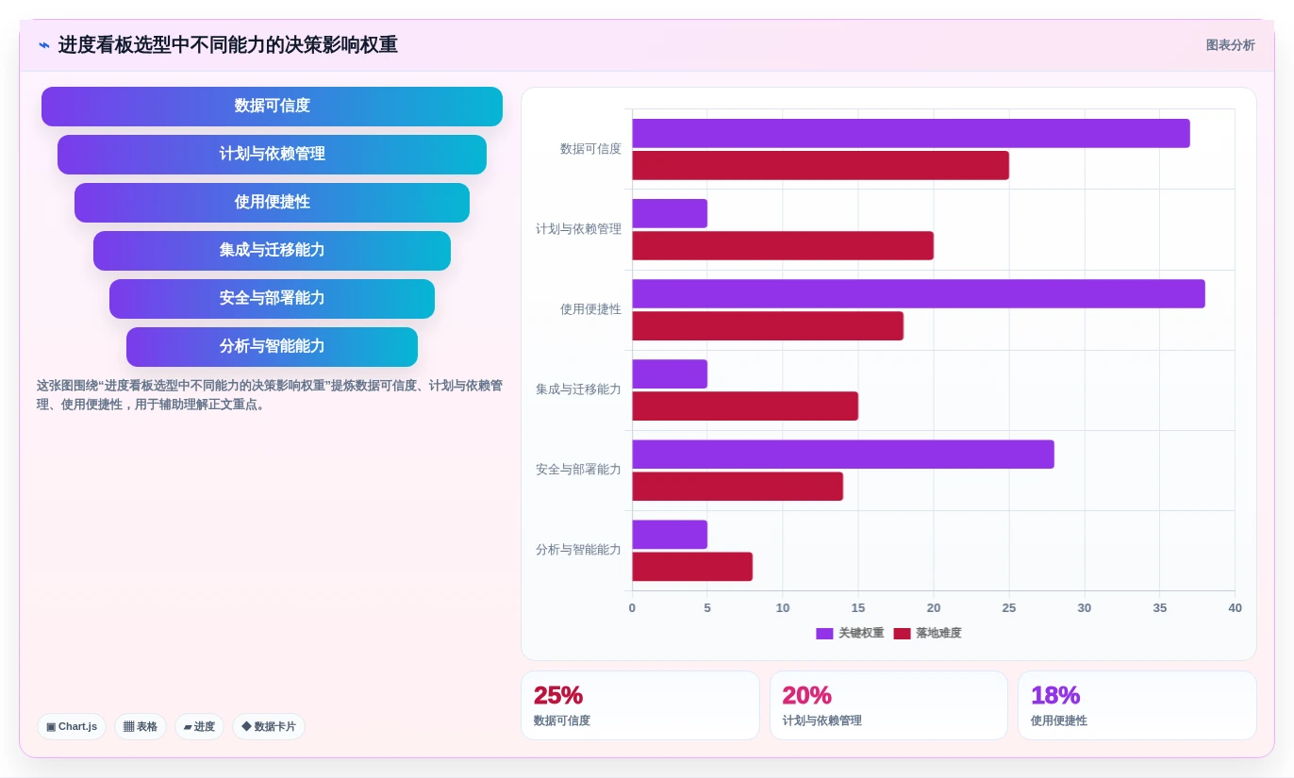Click the 安全与部署能力 y-axis label in the chart
This screenshot has width=1294, height=778.
(578, 470)
